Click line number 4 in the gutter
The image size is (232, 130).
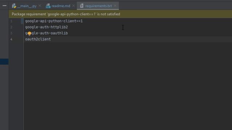[x=11, y=39]
